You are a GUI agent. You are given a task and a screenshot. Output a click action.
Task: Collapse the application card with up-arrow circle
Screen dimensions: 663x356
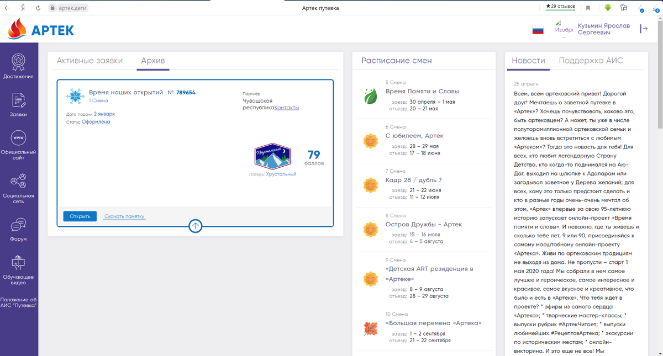[196, 226]
